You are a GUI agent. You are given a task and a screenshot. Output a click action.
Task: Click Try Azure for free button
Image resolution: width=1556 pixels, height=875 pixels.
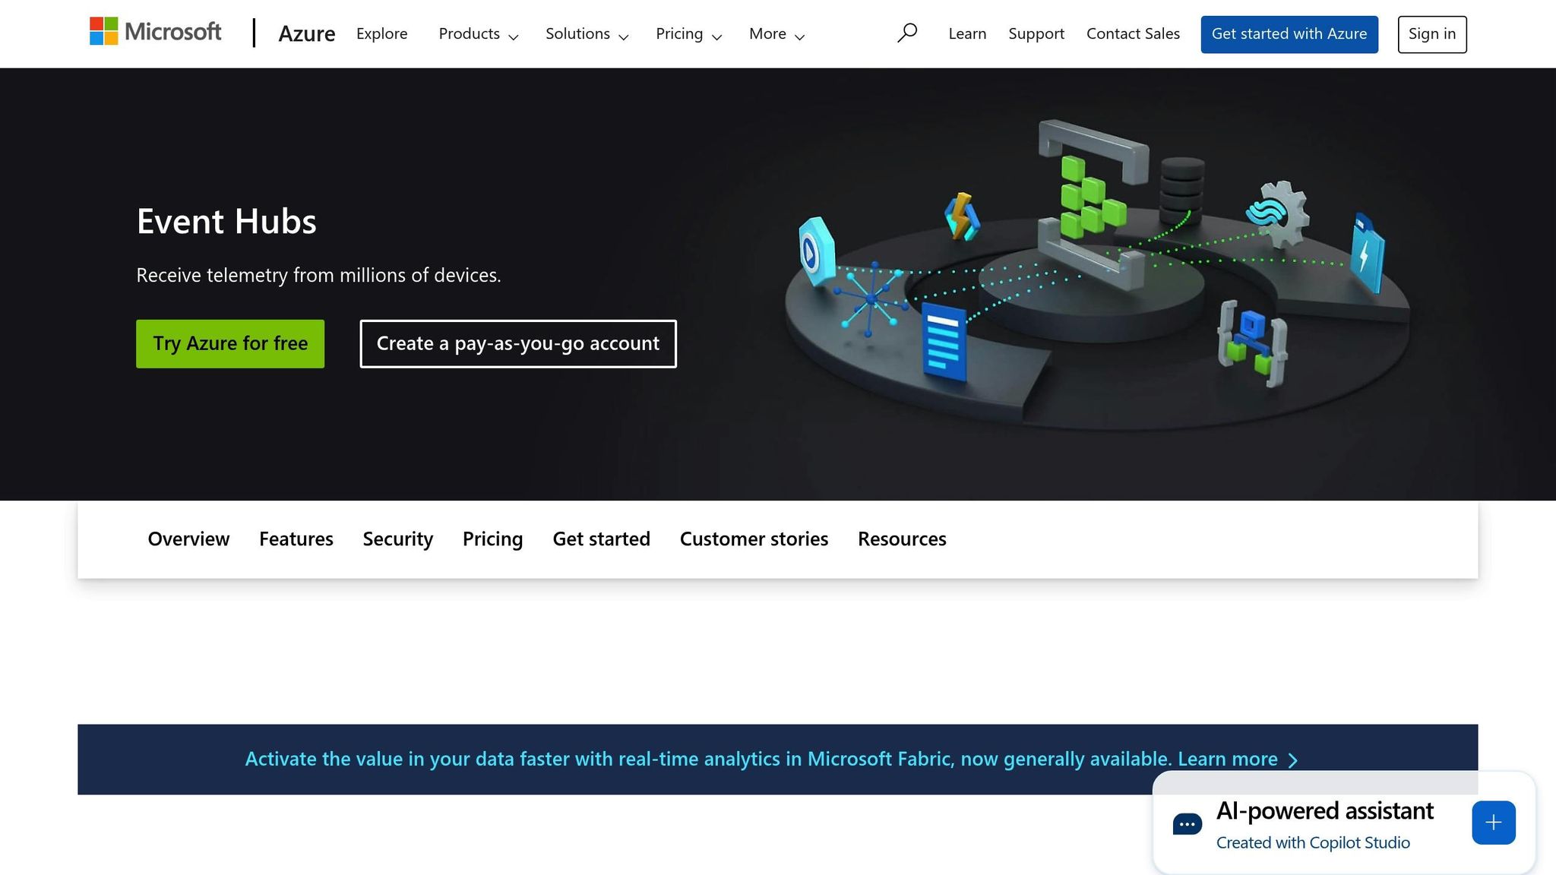(x=230, y=344)
